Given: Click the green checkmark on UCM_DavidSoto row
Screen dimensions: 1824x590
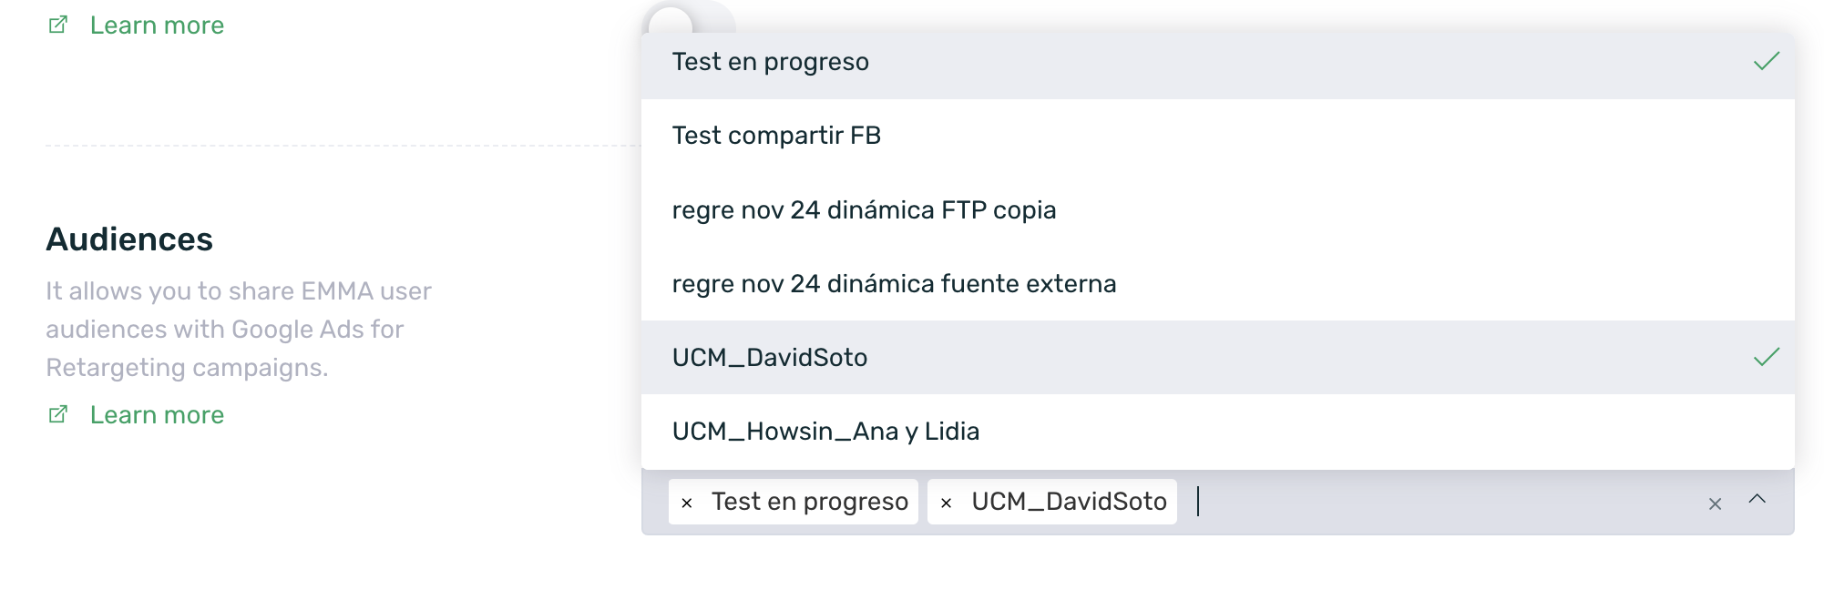Looking at the screenshot, I should 1766,357.
